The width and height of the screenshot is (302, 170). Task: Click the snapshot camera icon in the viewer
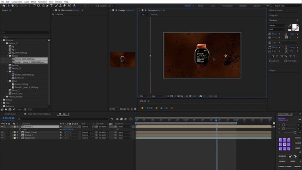[x=201, y=96]
